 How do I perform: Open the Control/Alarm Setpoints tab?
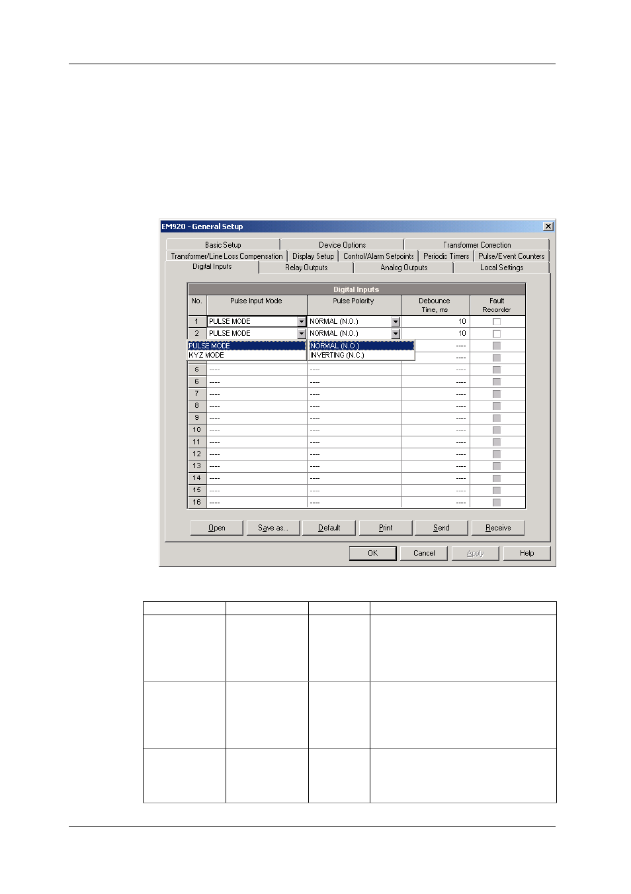pos(378,256)
